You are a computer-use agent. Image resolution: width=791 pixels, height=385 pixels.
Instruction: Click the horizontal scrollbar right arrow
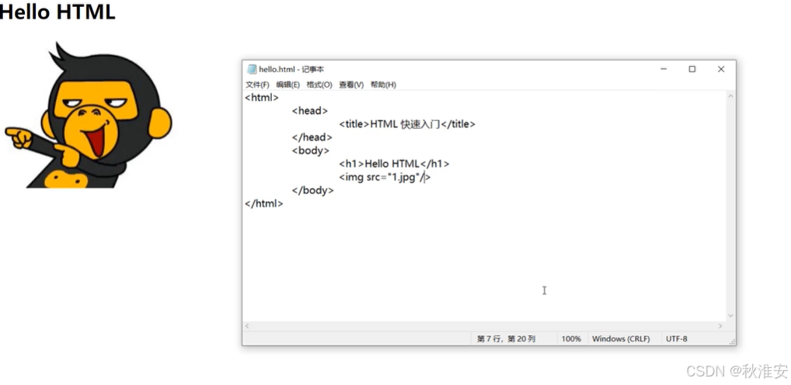720,326
